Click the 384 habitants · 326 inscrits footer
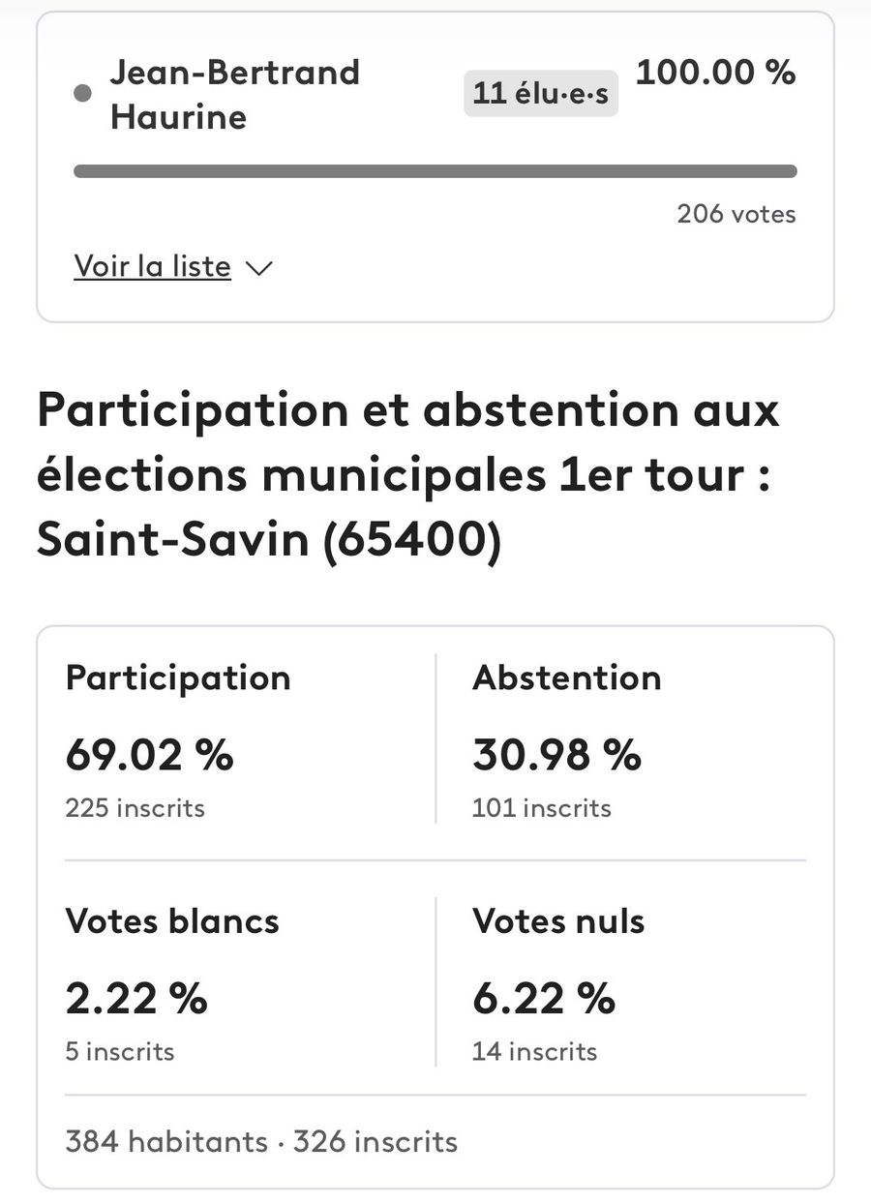This screenshot has height=1204, width=871. tap(261, 1141)
